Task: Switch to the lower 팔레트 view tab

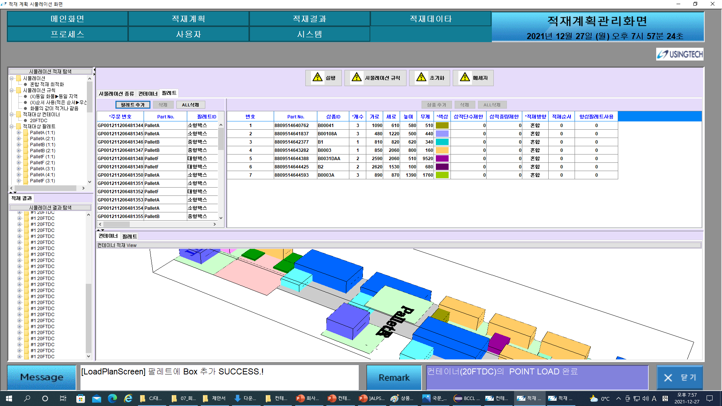Action: click(x=129, y=236)
